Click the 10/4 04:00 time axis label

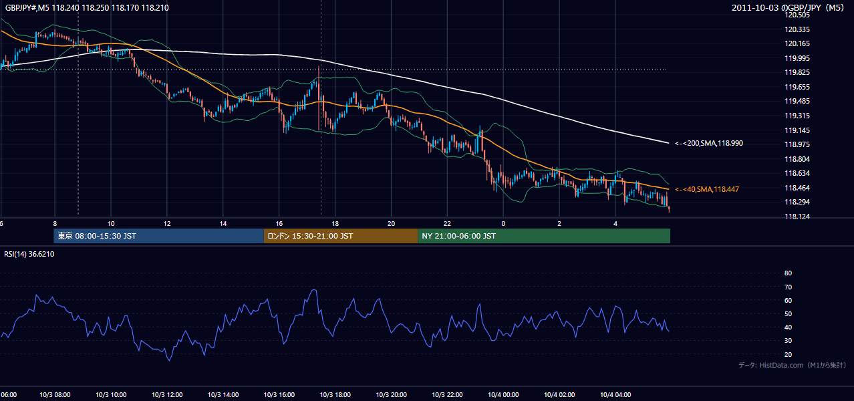pos(615,394)
